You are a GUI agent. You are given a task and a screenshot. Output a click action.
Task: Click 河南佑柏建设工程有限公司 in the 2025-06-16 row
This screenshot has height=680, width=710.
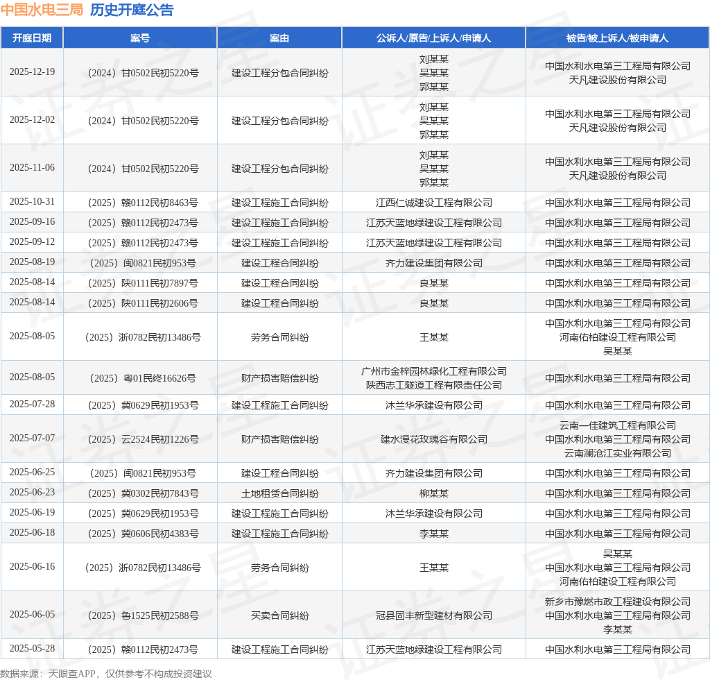pyautogui.click(x=618, y=581)
